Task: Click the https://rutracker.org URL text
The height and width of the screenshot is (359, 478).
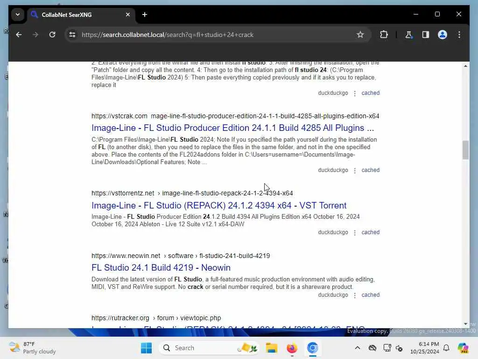Action: click(x=120, y=318)
